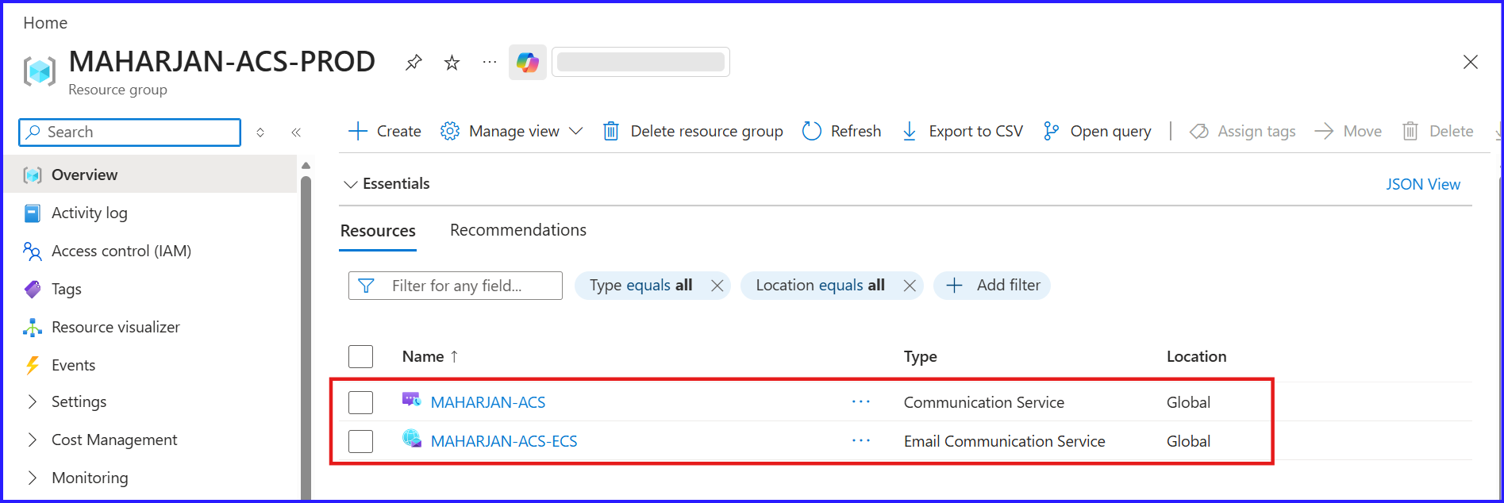Viewport: 1504px width, 503px height.
Task: Switch to the Recommendations tab
Action: (x=518, y=230)
